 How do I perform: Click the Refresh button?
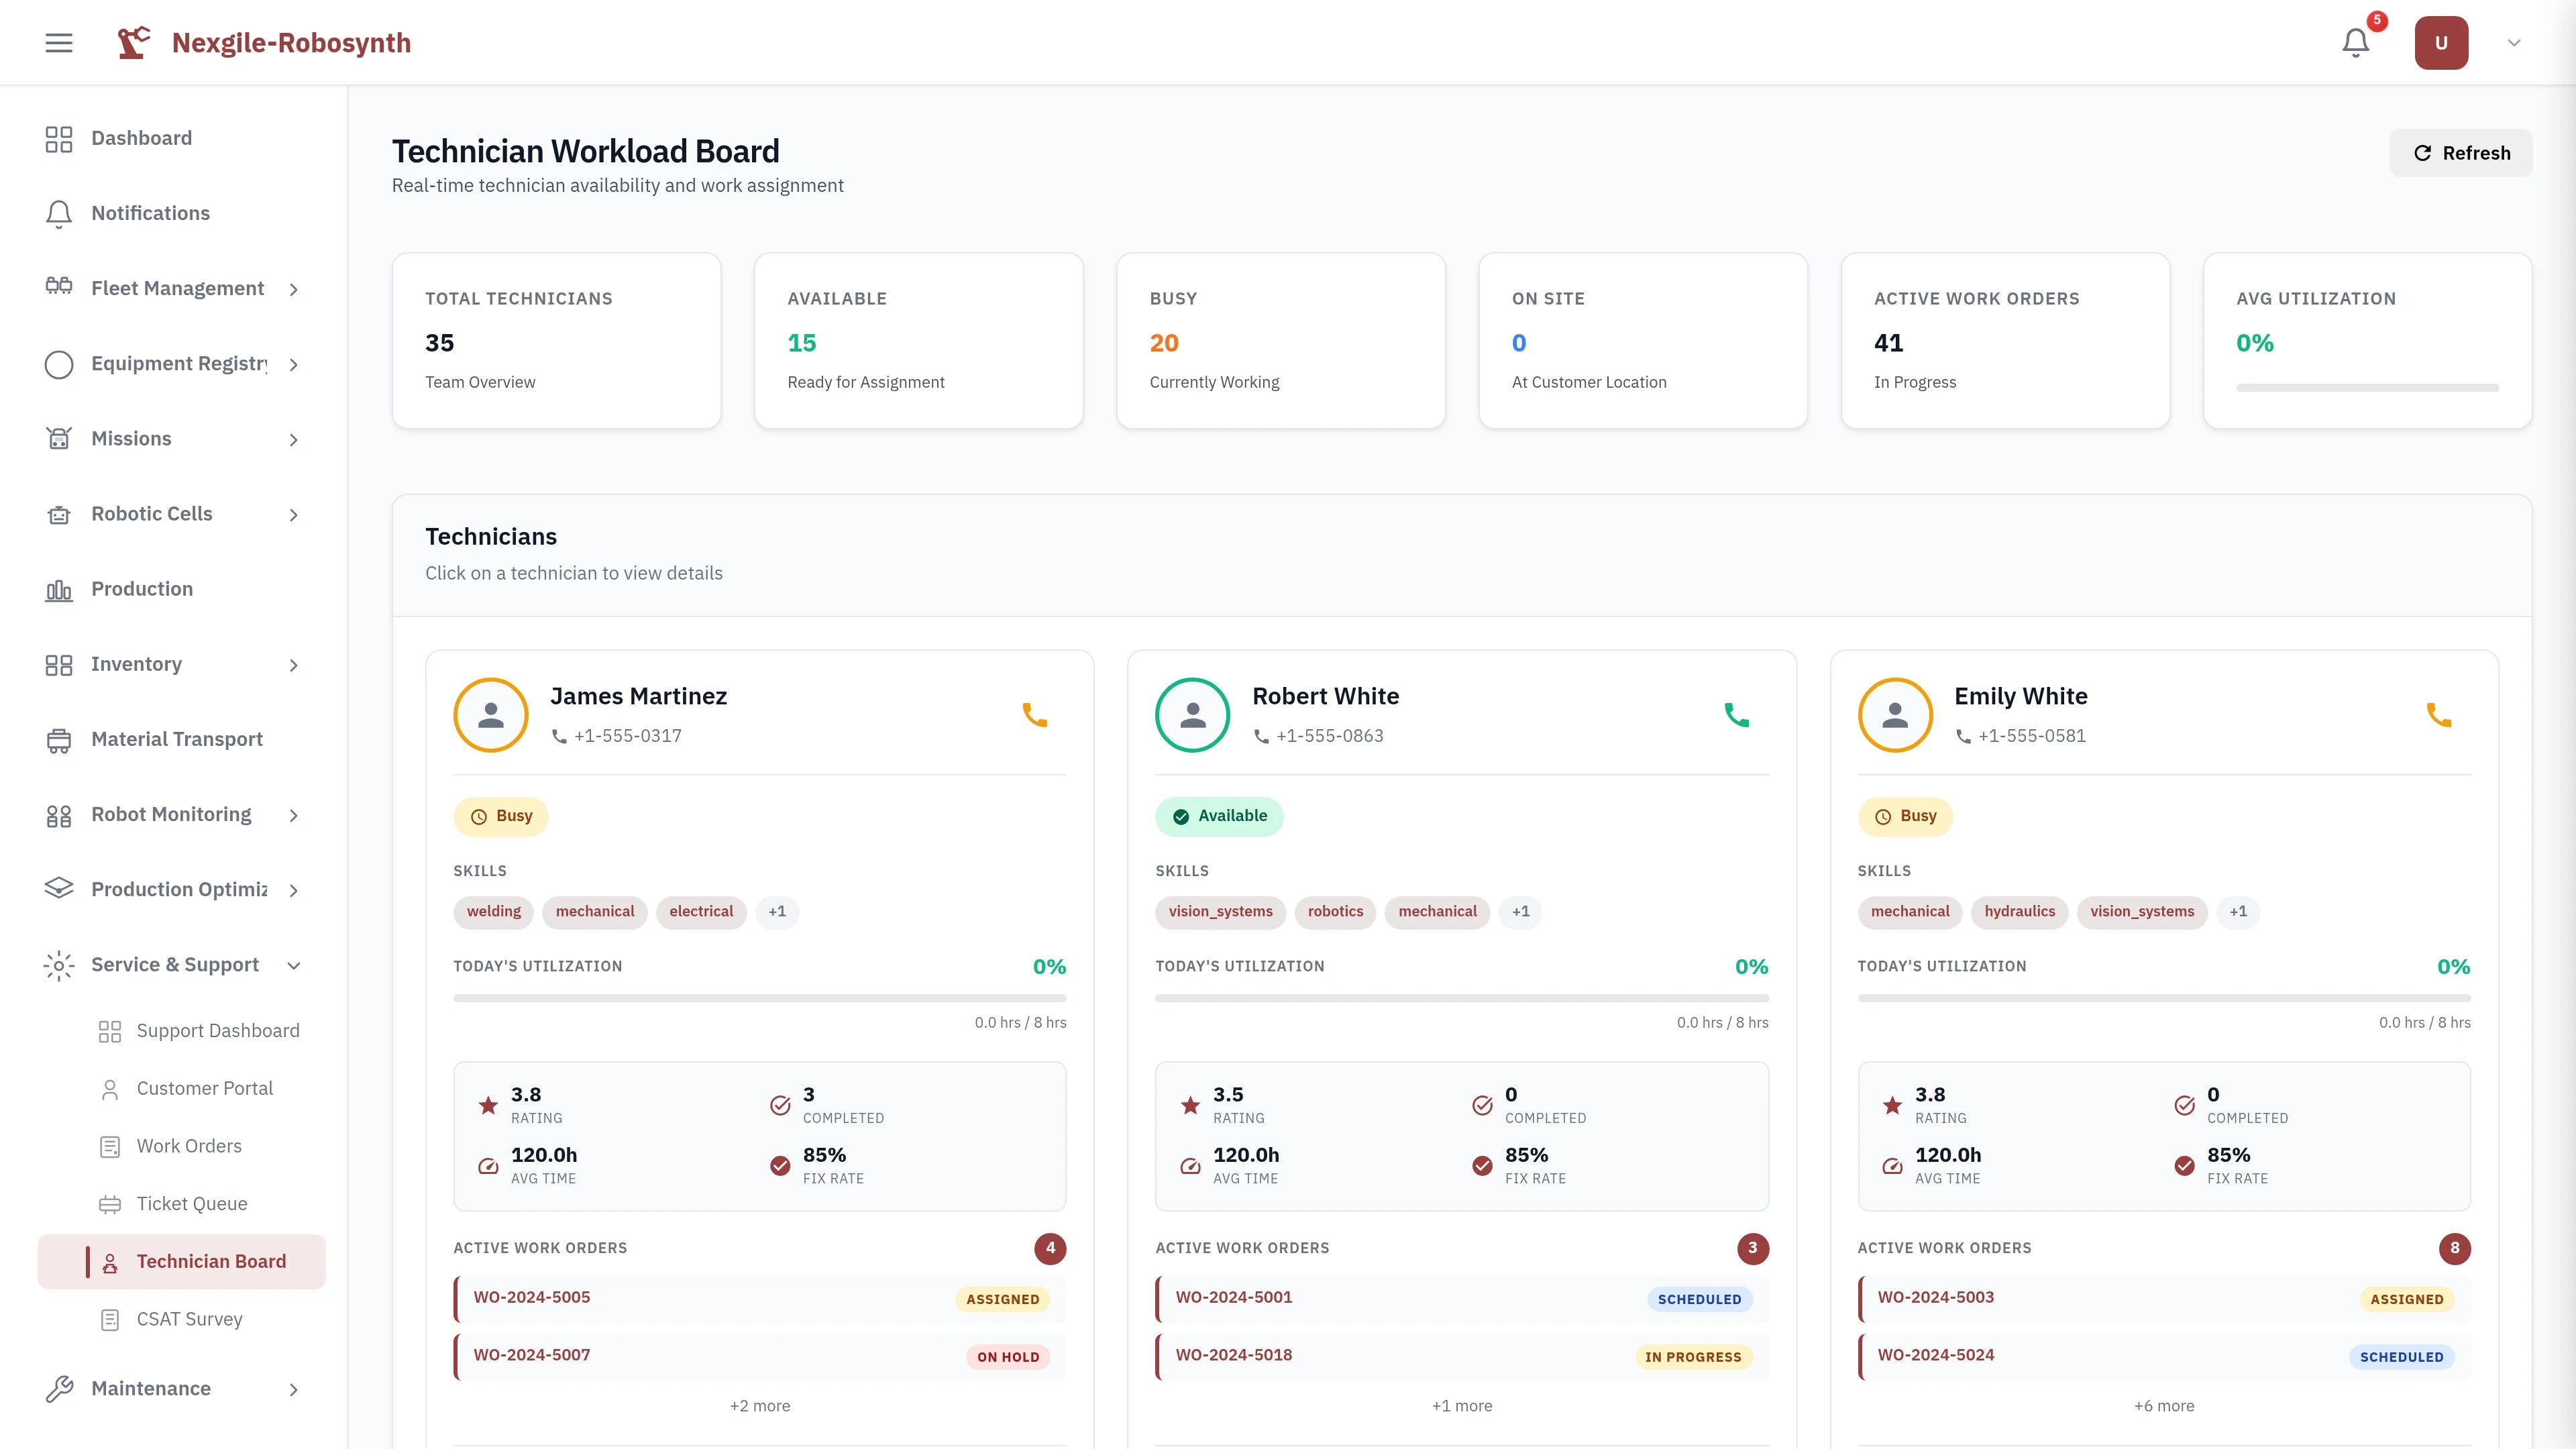[2460, 153]
